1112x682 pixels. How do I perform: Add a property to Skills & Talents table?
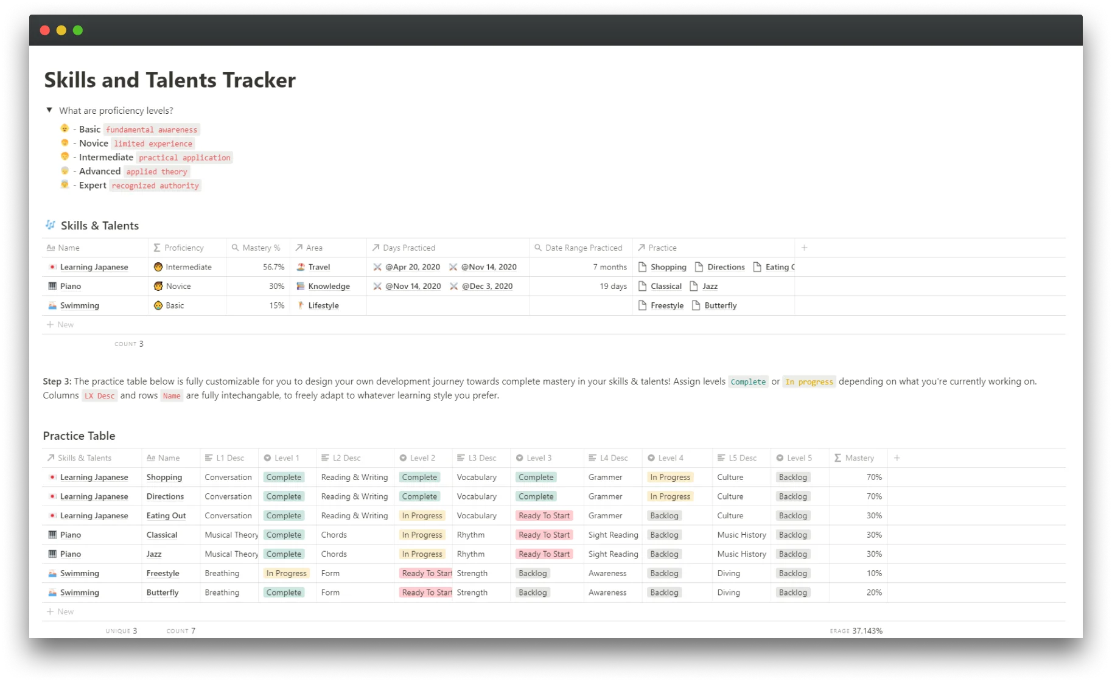(x=804, y=248)
